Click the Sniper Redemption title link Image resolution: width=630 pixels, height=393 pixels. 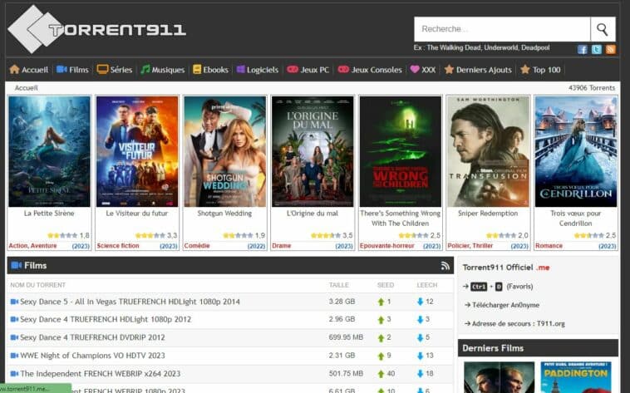point(488,214)
